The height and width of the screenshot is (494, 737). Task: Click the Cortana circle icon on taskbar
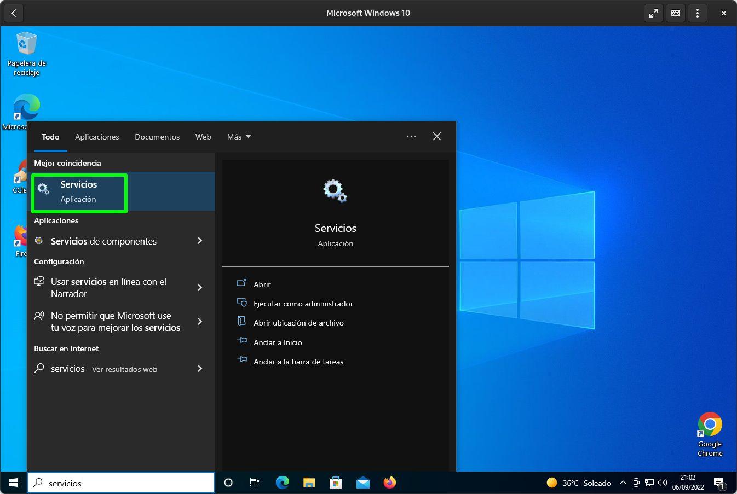pyautogui.click(x=228, y=483)
